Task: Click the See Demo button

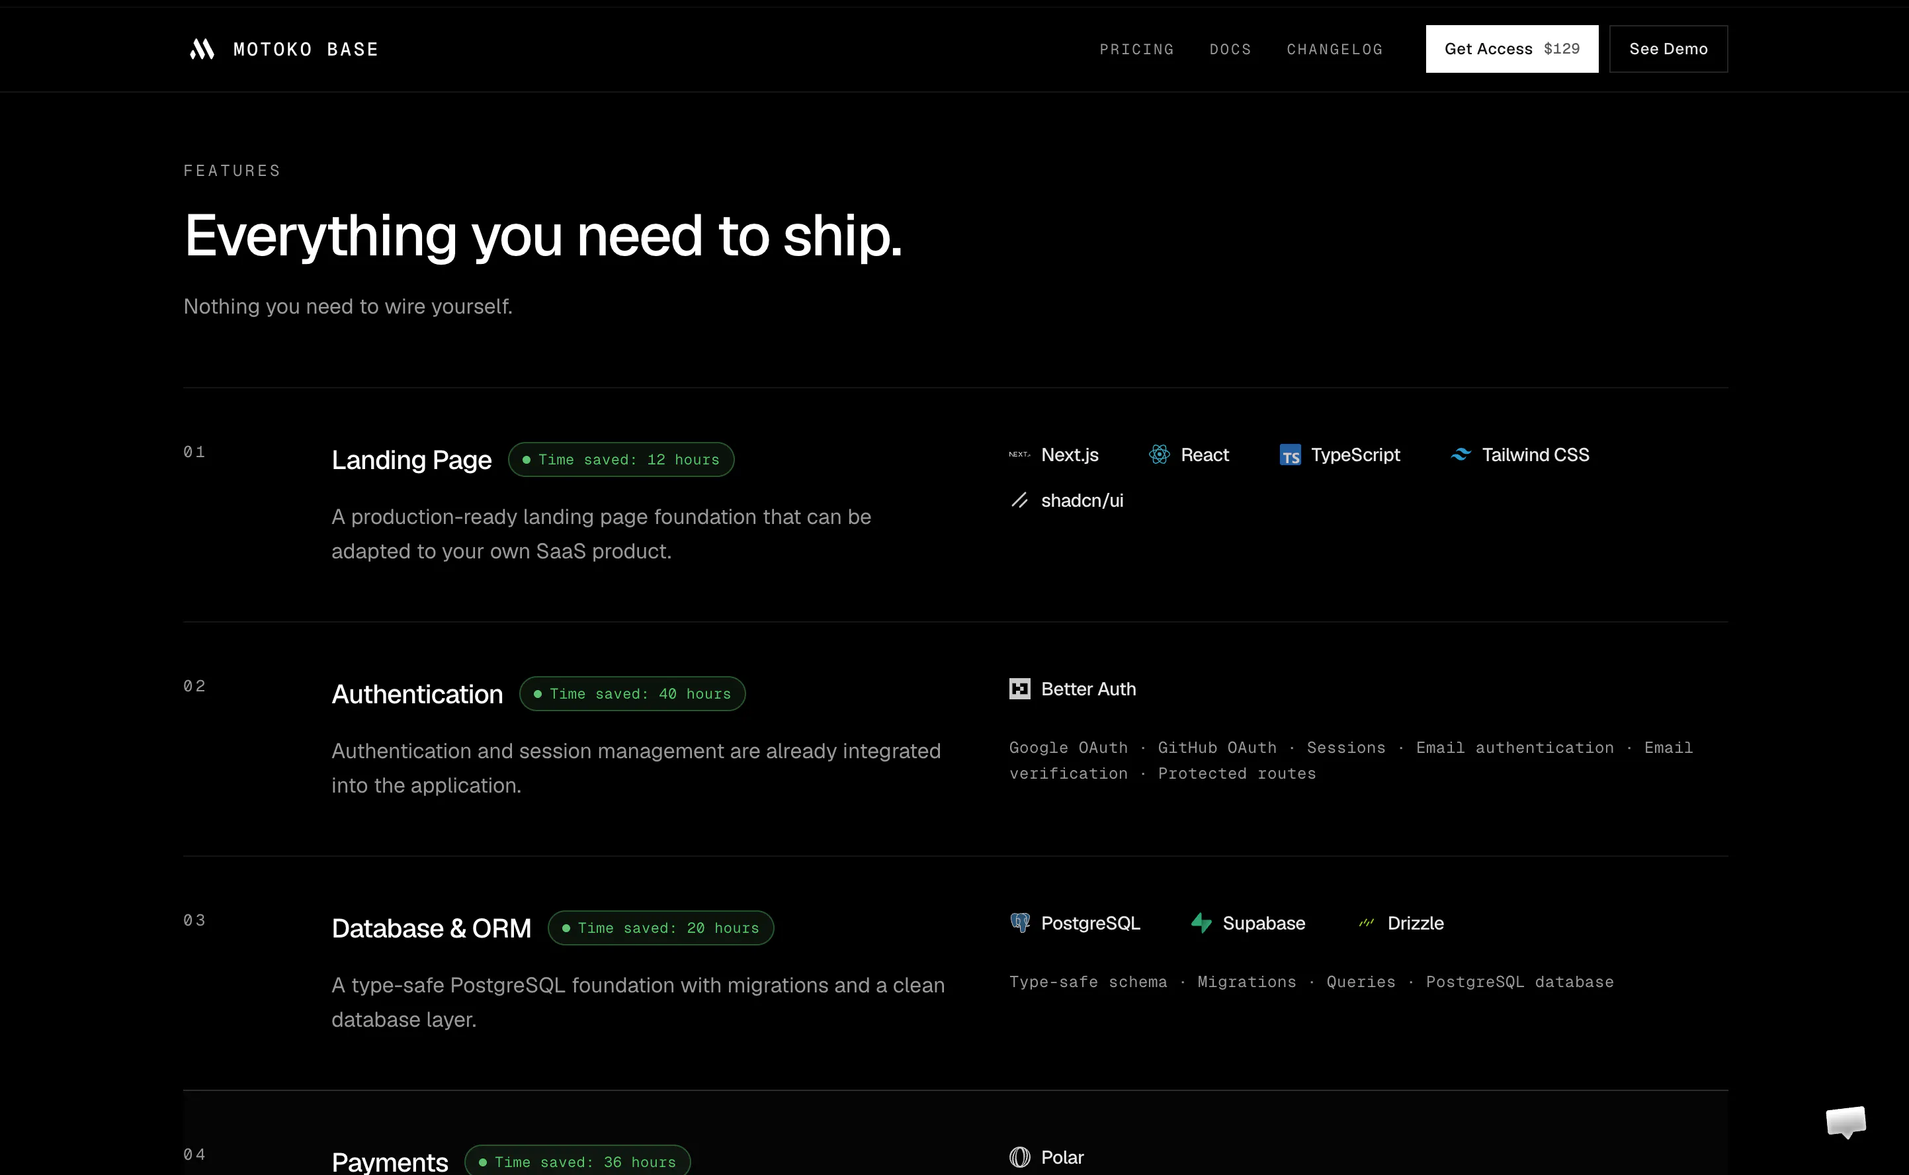Action: [x=1668, y=49]
